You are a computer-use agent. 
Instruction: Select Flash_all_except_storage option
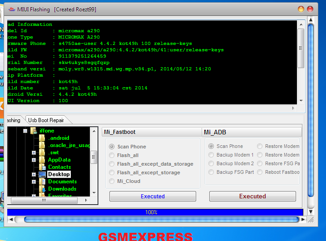coord(112,172)
